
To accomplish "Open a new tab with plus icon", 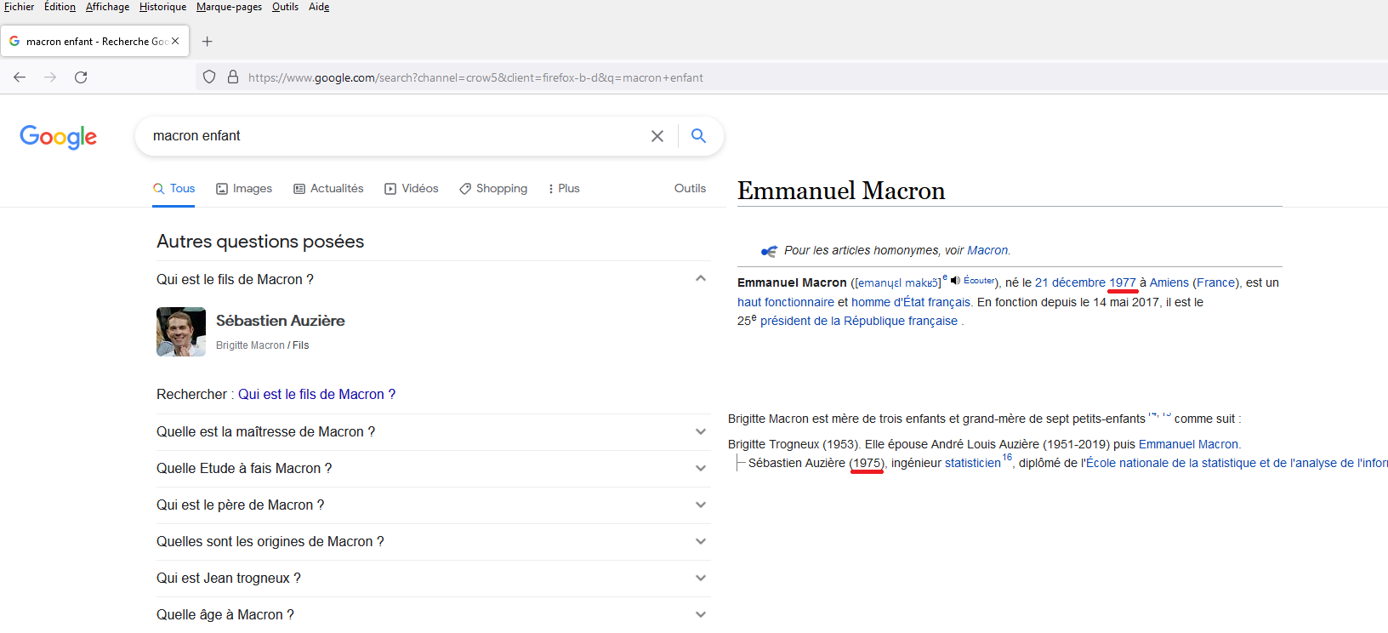I will click(207, 41).
